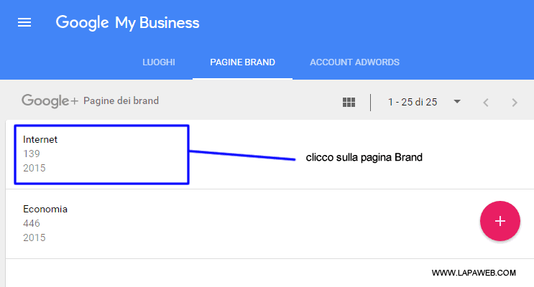Click the Google My Business logo
Viewport: 534px width, 287px height.
[127, 22]
